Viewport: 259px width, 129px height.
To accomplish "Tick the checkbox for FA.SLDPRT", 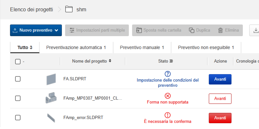I will [x=18, y=79].
